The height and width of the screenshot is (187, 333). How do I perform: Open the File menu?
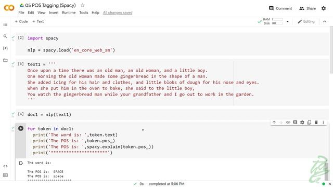click(x=21, y=12)
